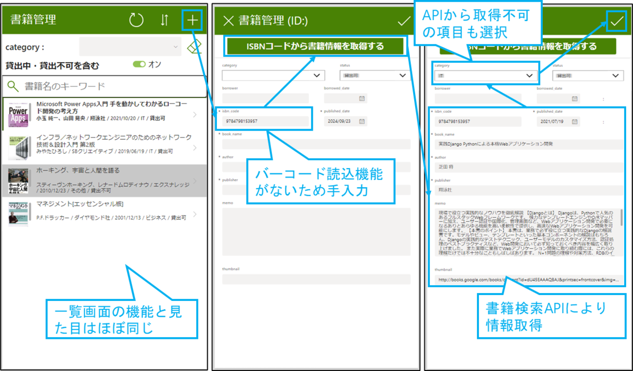Image resolution: width=633 pixels, height=371 pixels.
Task: Click the empty book_name field in blank form
Action: 316,144
